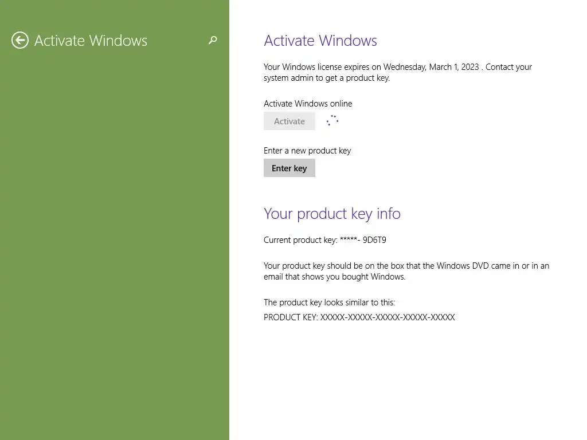
Task: Click the purple Activate Windows heading
Action: (x=320, y=41)
